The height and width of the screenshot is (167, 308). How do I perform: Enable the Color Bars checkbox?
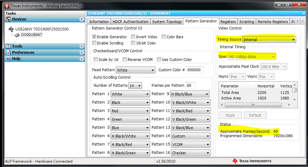coord(163,37)
